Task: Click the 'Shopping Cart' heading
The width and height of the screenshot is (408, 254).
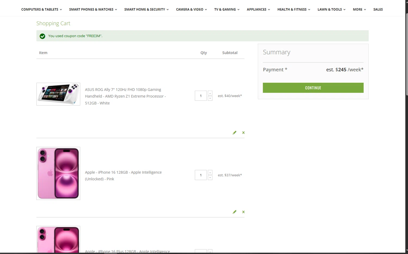Action: tap(53, 23)
